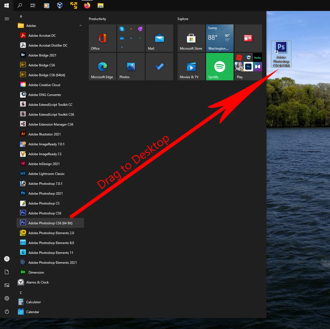This screenshot has height=329, width=330.
Task: Click the Photoshop CS6 desktop shortcut
Action: [281, 54]
